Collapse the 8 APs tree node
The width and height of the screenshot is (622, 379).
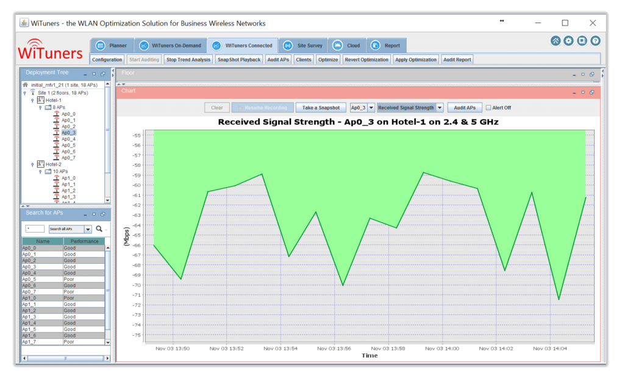[40, 107]
